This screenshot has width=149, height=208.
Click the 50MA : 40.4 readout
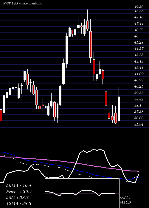click(18, 186)
